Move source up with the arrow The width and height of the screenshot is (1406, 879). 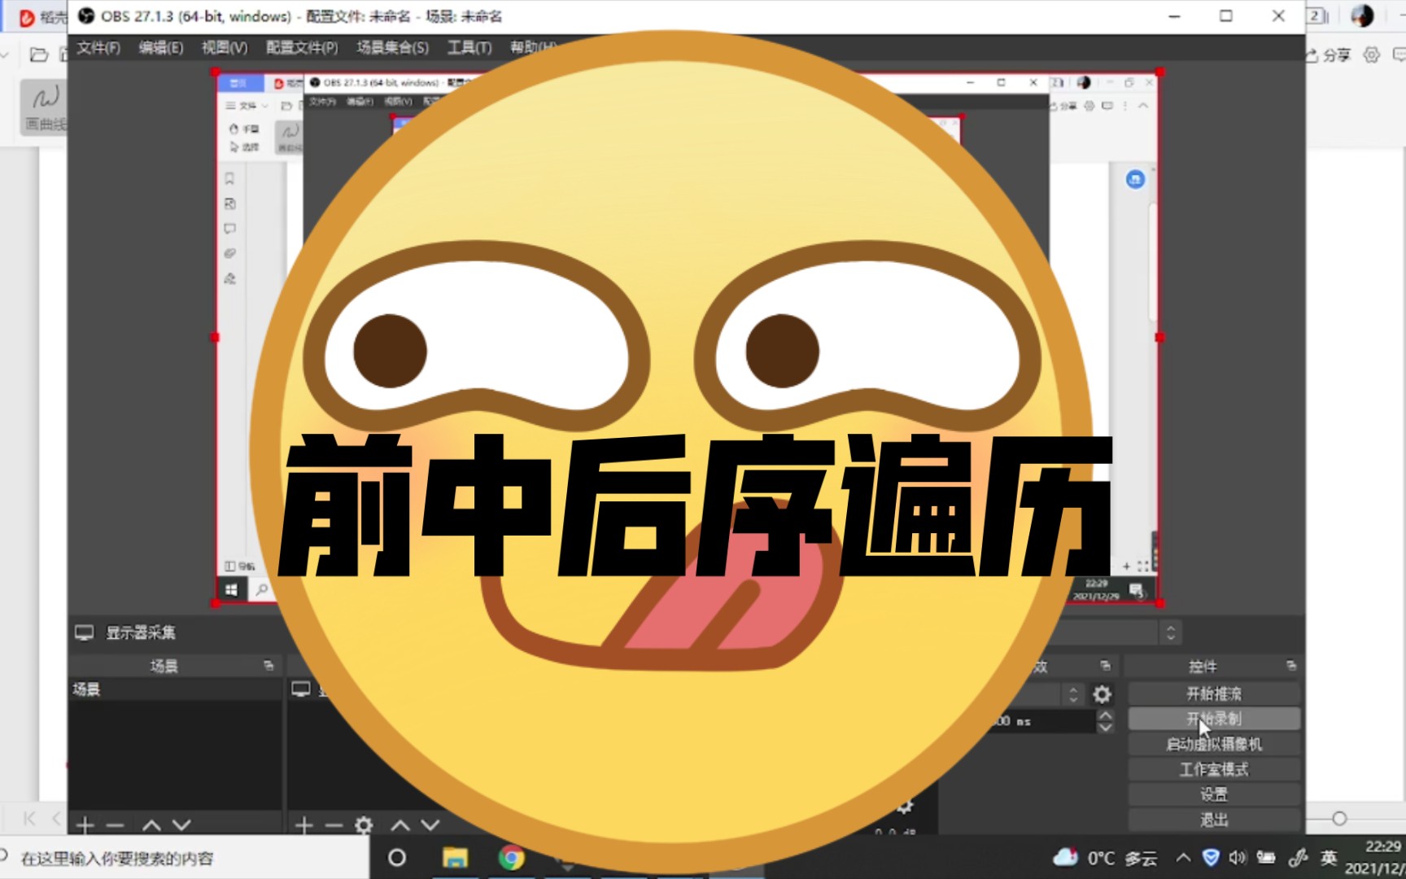(400, 825)
